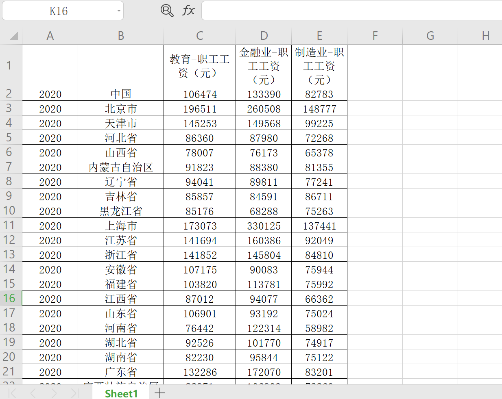The image size is (502, 399).
Task: Select column G header
Action: click(x=430, y=36)
